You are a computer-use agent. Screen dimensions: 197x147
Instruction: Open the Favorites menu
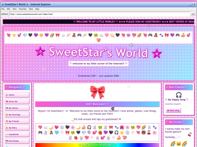pyautogui.click(x=23, y=9)
